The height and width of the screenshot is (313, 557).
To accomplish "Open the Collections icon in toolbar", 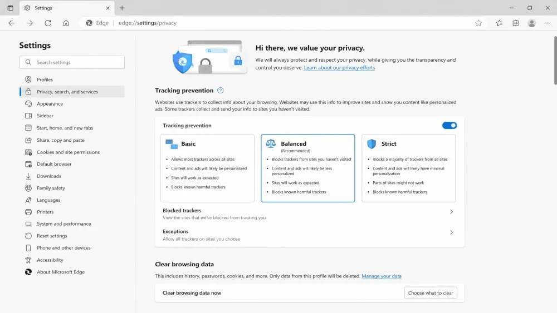I will pos(516,23).
